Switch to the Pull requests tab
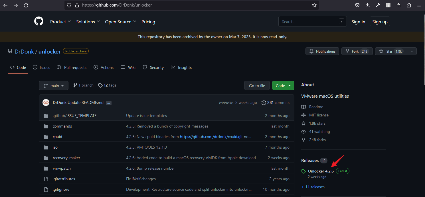The width and height of the screenshot is (425, 197). tap(72, 67)
